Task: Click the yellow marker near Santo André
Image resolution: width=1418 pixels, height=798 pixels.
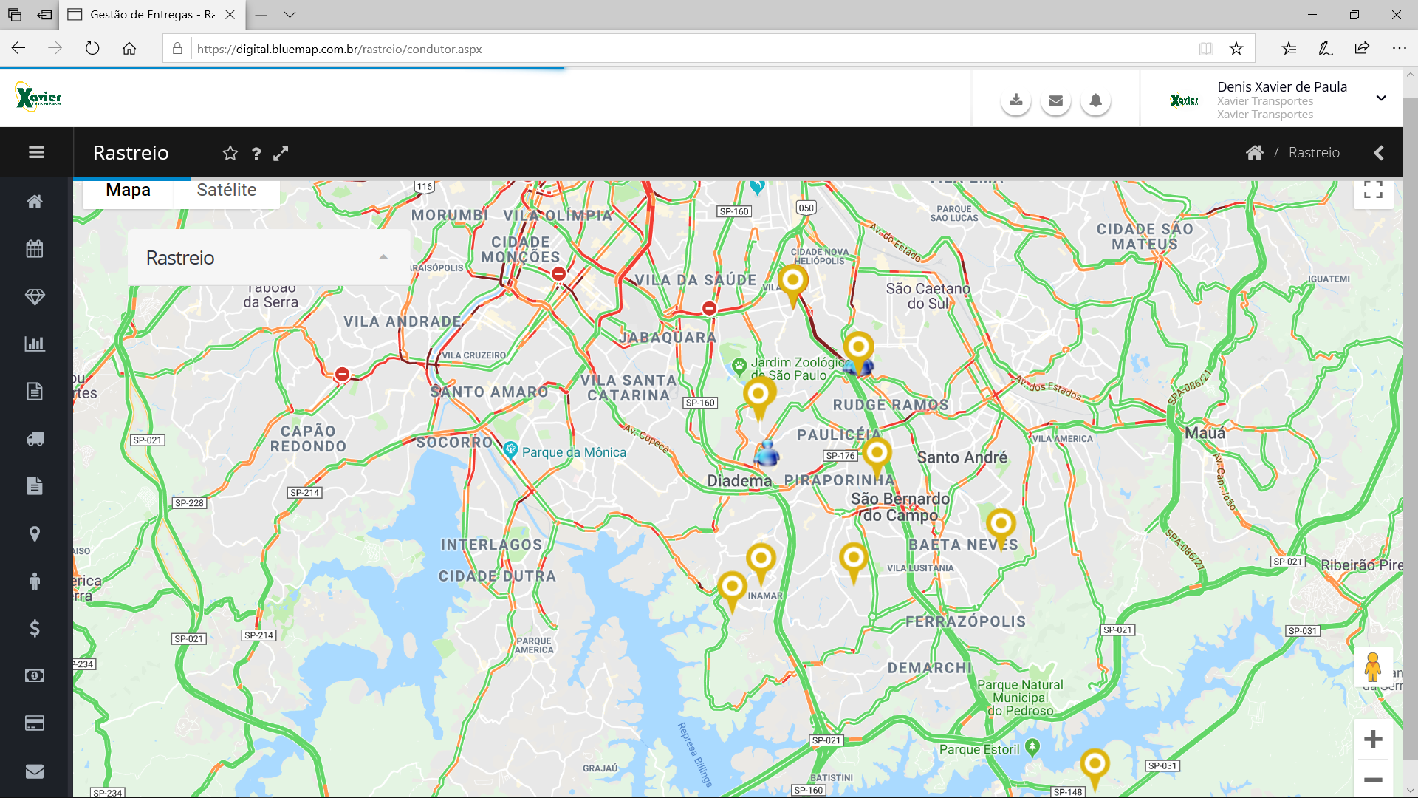Action: pos(877,453)
